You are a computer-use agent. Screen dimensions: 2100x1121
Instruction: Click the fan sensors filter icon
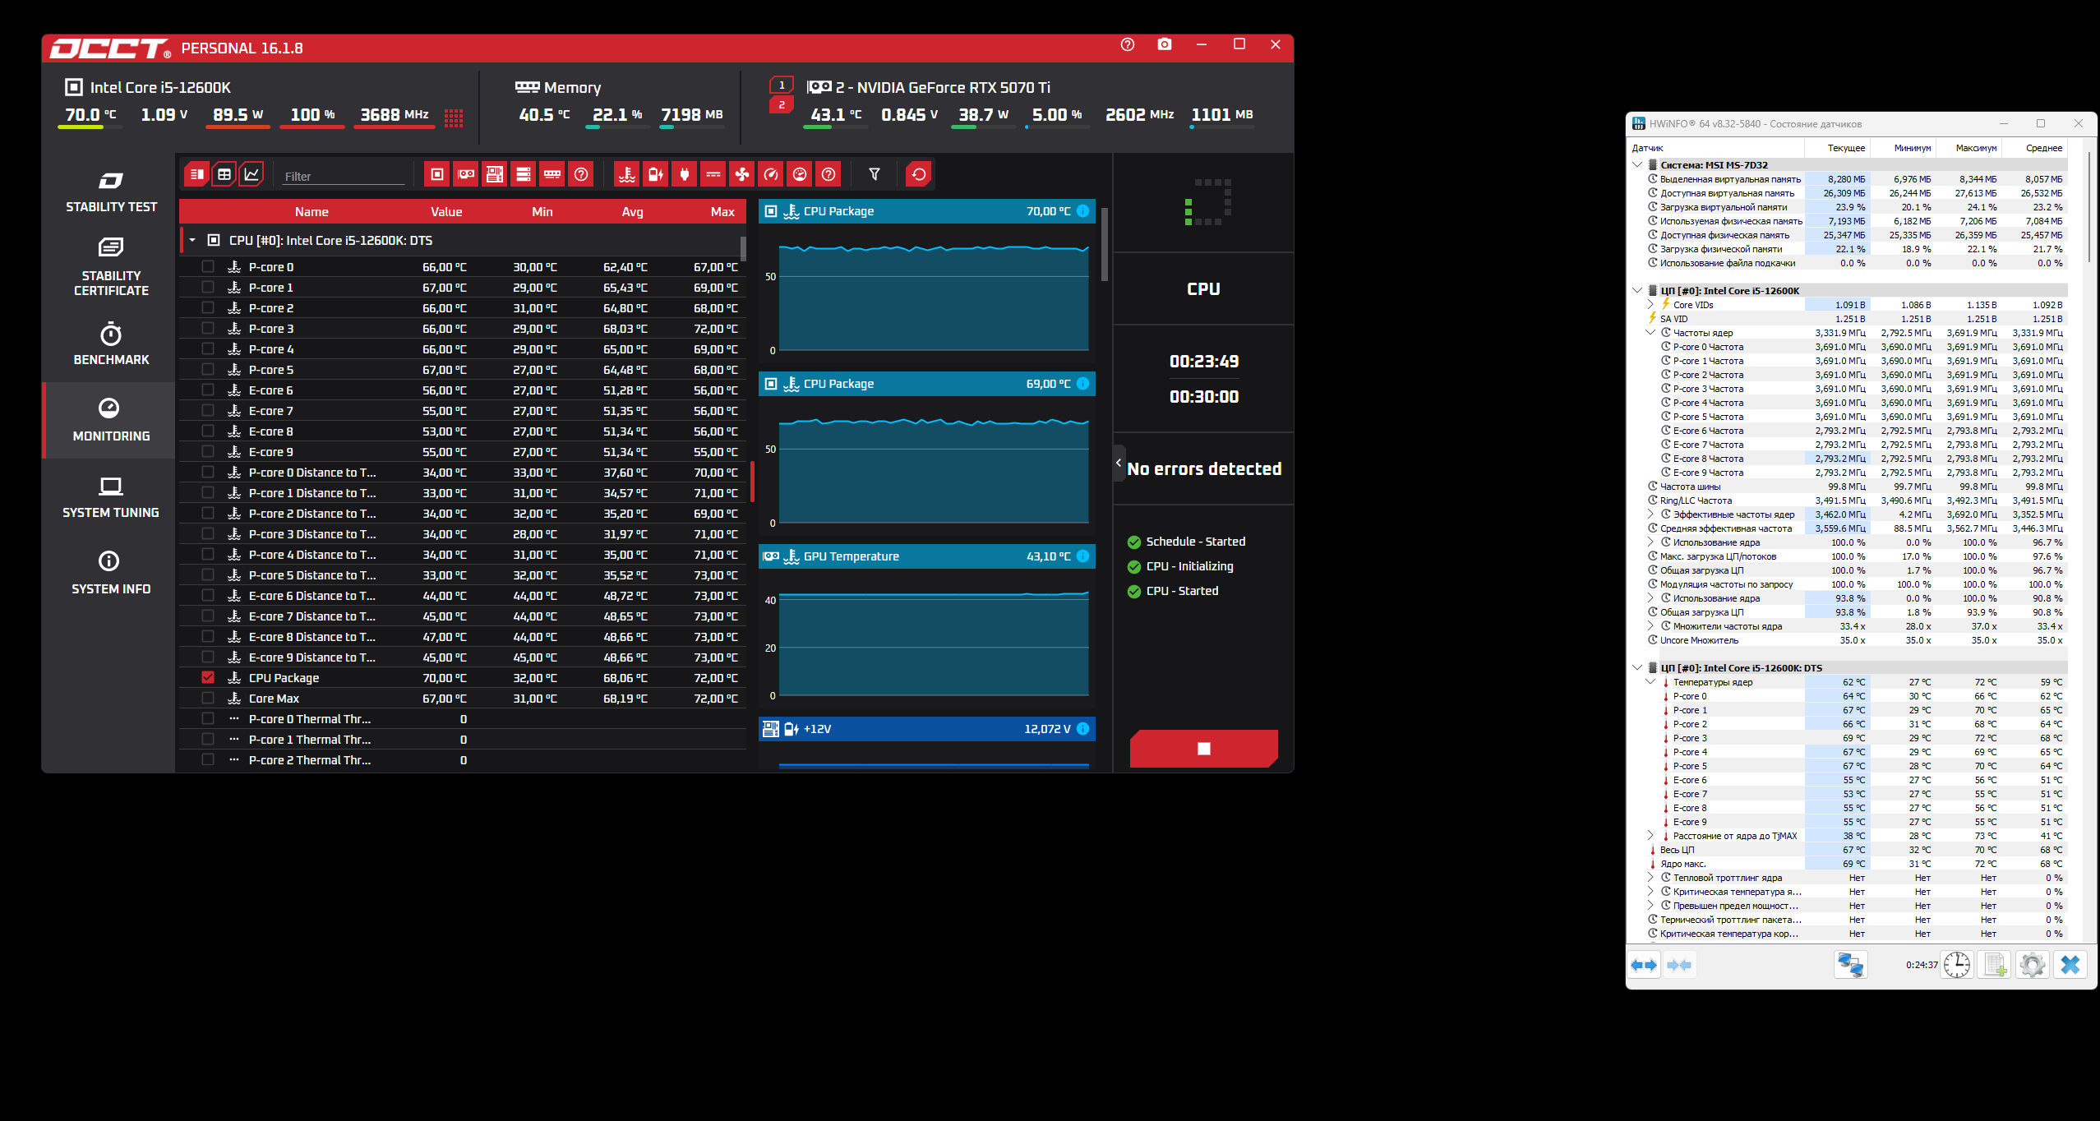click(x=741, y=174)
